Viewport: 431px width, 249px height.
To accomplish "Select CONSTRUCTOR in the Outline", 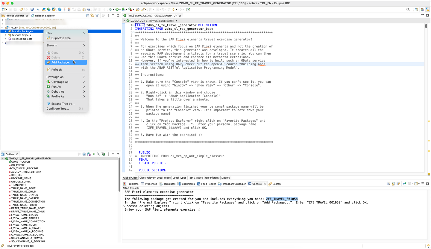I will click(x=20, y=162).
